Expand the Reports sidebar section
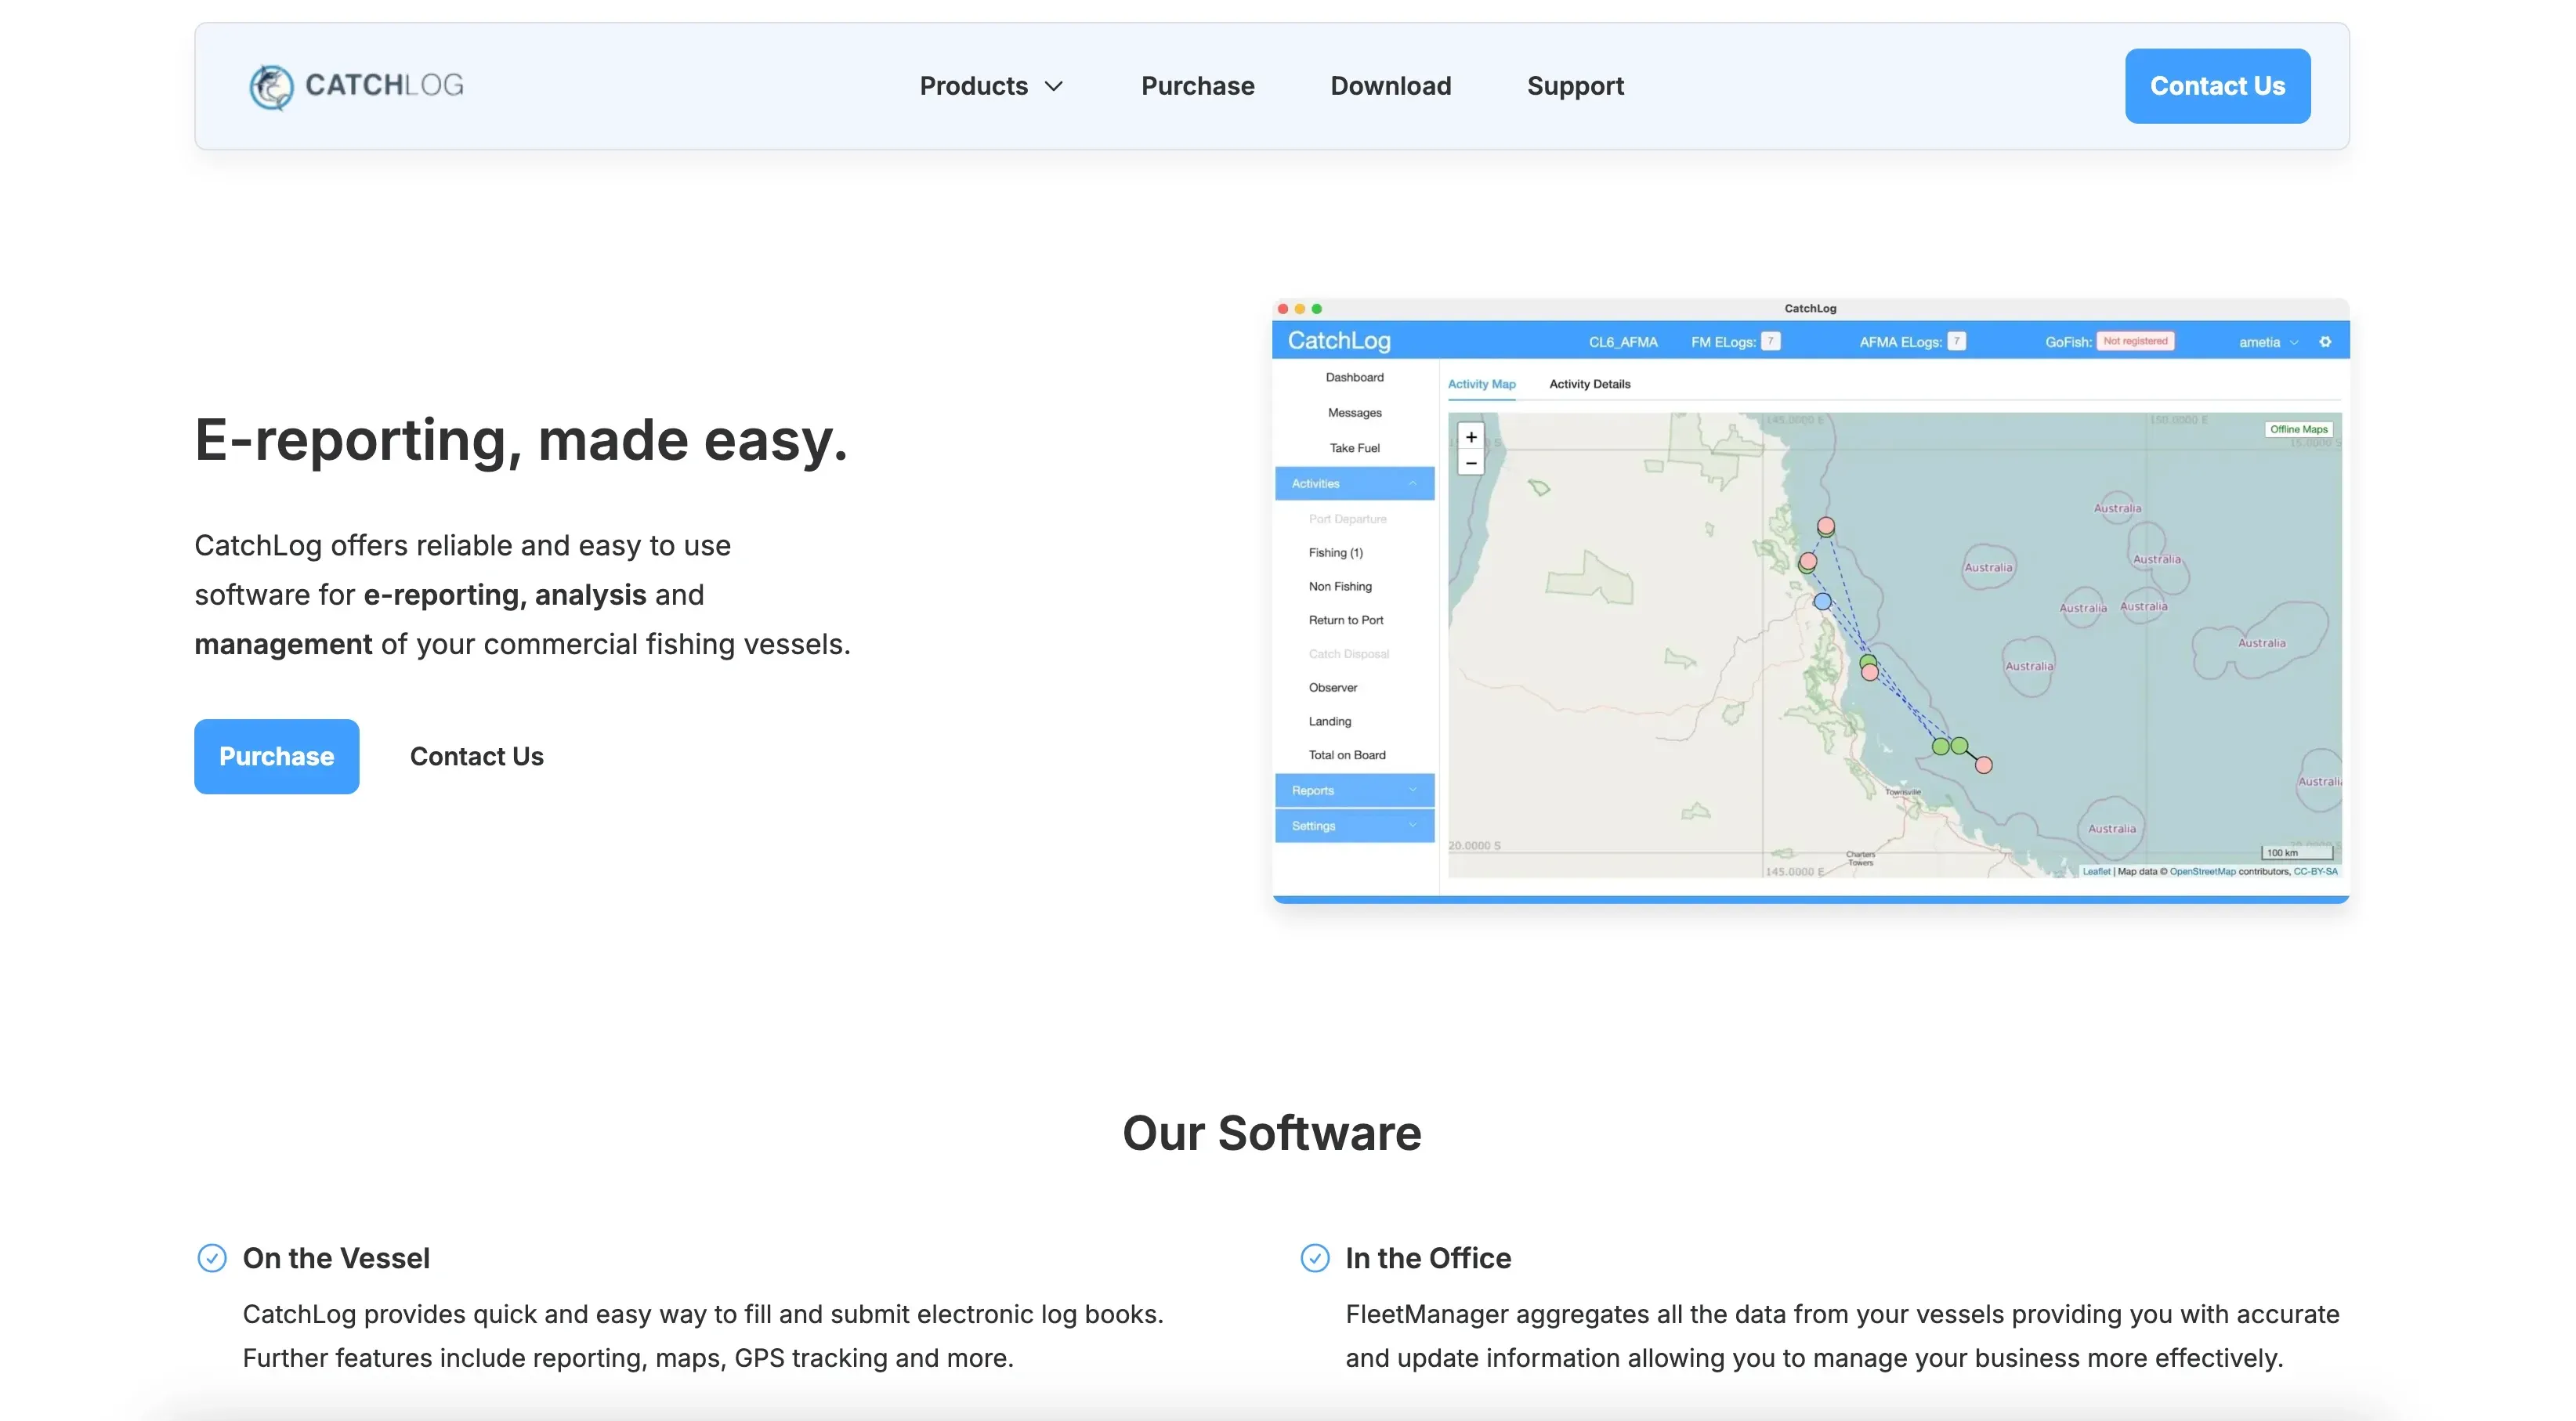The width and height of the screenshot is (2576, 1421). (x=1354, y=790)
